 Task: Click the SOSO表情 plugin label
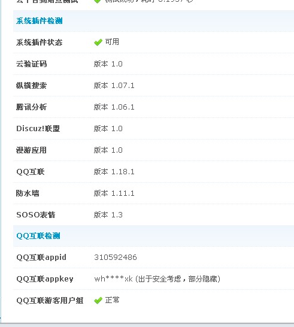pyautogui.click(x=36, y=215)
